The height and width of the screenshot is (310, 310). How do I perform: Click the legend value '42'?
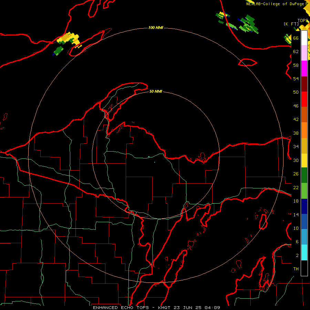296,120
